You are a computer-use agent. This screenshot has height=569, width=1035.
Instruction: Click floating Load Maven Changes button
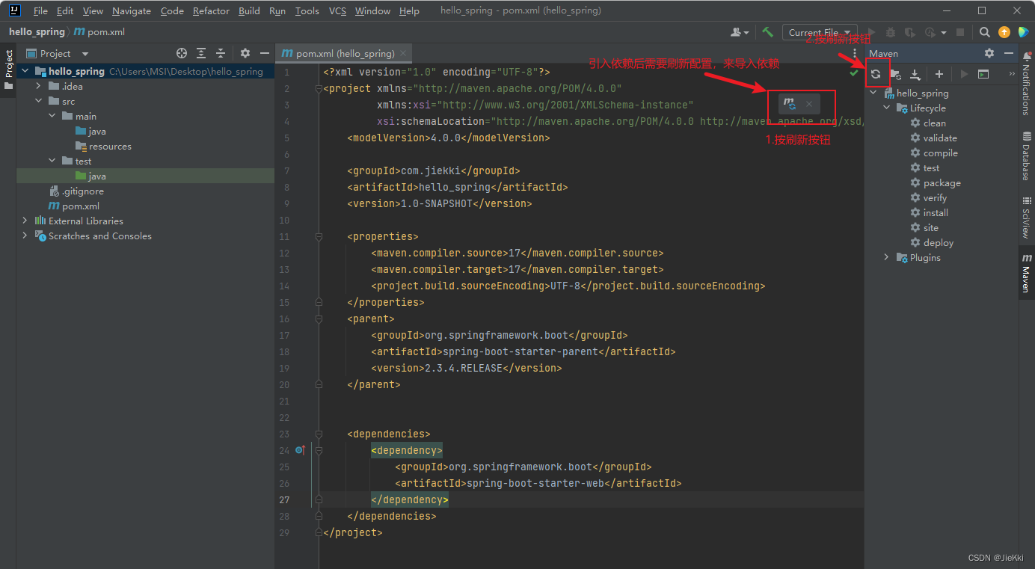pyautogui.click(x=790, y=104)
